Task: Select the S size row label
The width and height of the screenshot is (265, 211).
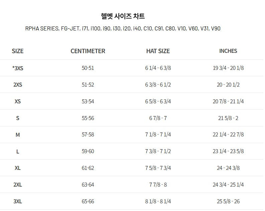Action: (18, 118)
